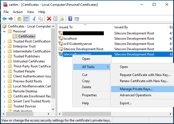The image size is (174, 124).
Task: Choose Help from the context menu
Action: 92,103
